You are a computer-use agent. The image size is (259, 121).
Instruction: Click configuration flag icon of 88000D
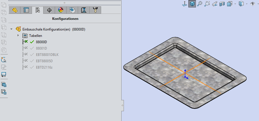[25, 42]
